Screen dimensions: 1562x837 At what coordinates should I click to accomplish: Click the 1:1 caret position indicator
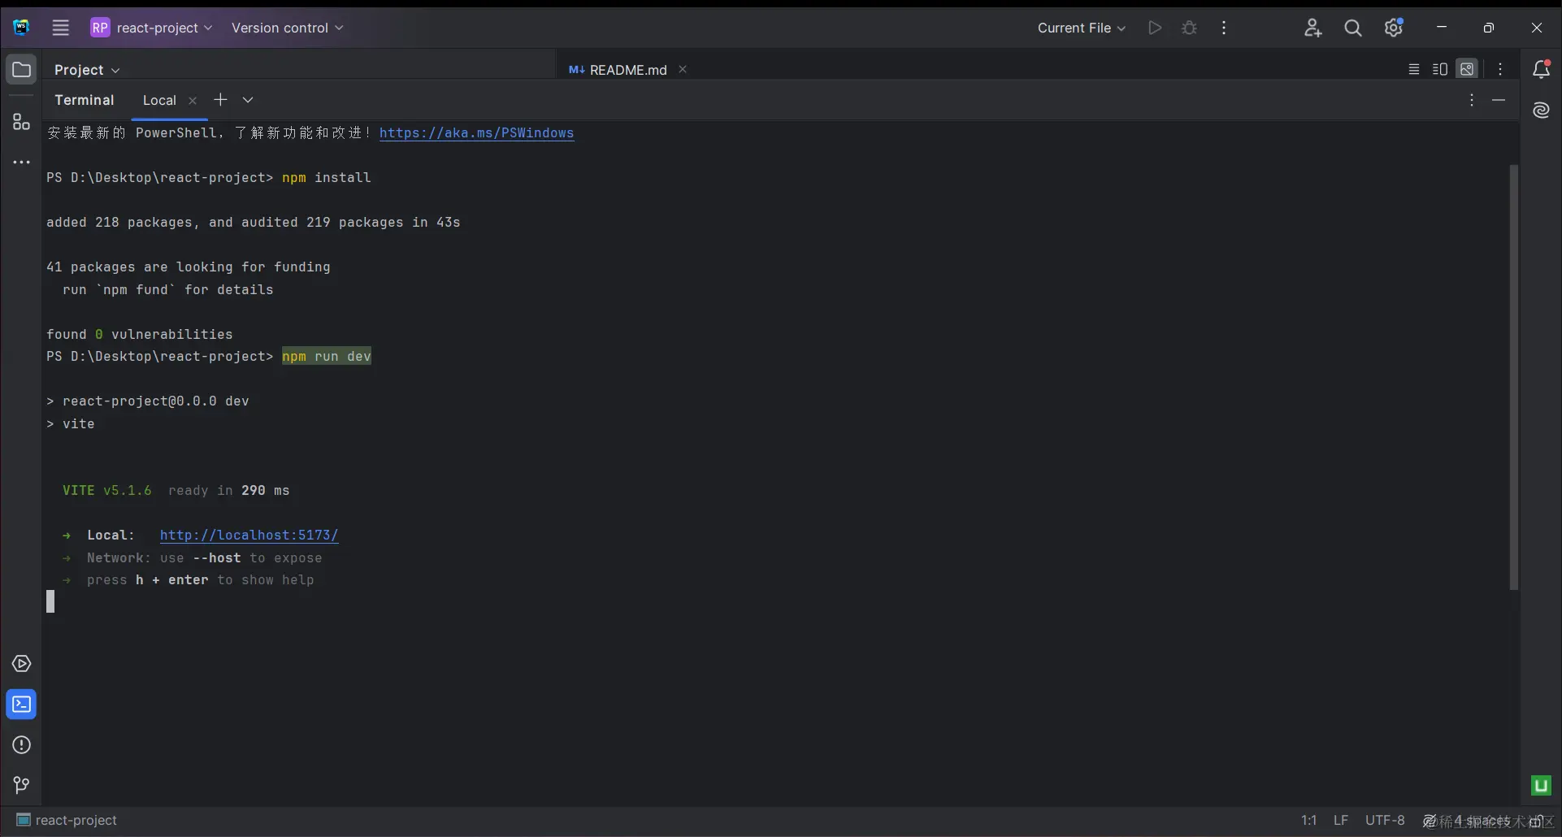pos(1308,821)
